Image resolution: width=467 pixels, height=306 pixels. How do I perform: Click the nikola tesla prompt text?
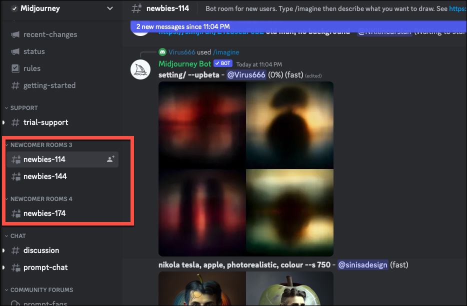[244, 265]
